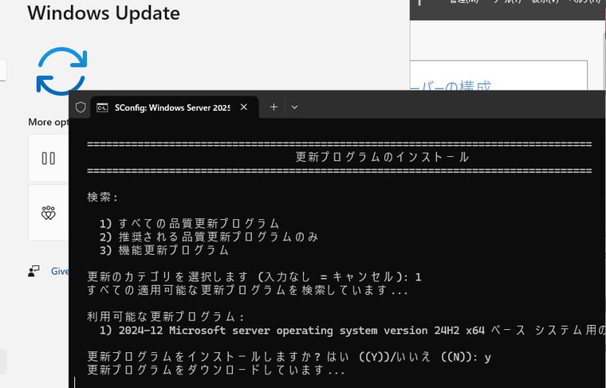Expand the terminal profile dropdown chevron

pyautogui.click(x=294, y=107)
